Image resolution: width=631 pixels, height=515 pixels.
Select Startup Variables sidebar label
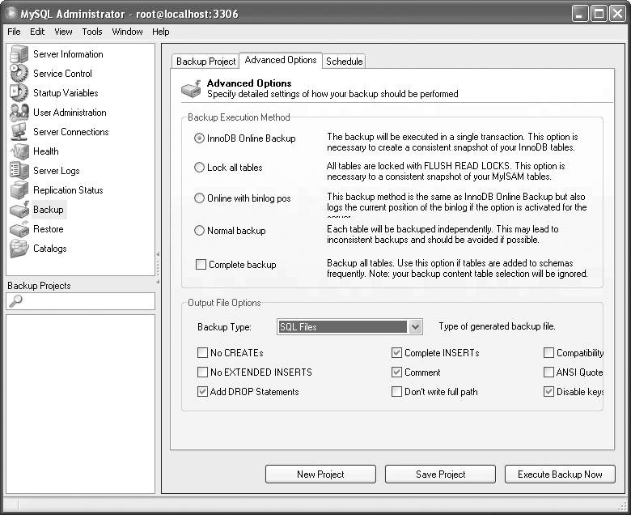(66, 93)
